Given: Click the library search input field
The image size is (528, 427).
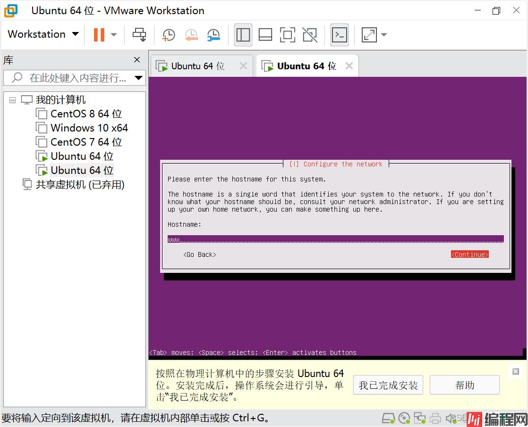Looking at the screenshot, I should coord(76,78).
